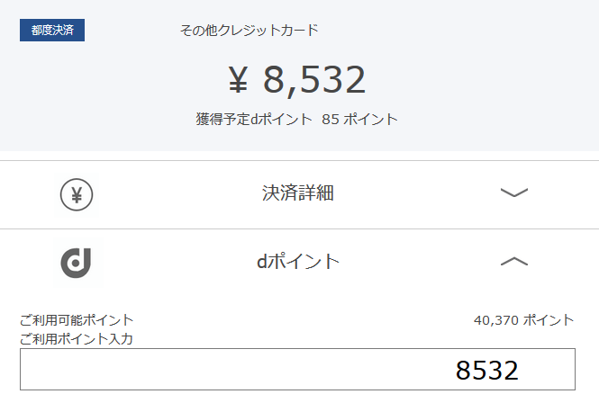Click the ご利用可能ポイント label
Screen dimensions: 599x403
point(77,320)
